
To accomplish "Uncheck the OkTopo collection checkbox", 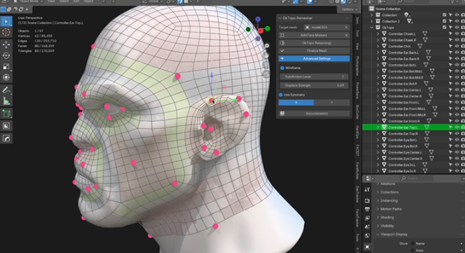I will (444, 27).
